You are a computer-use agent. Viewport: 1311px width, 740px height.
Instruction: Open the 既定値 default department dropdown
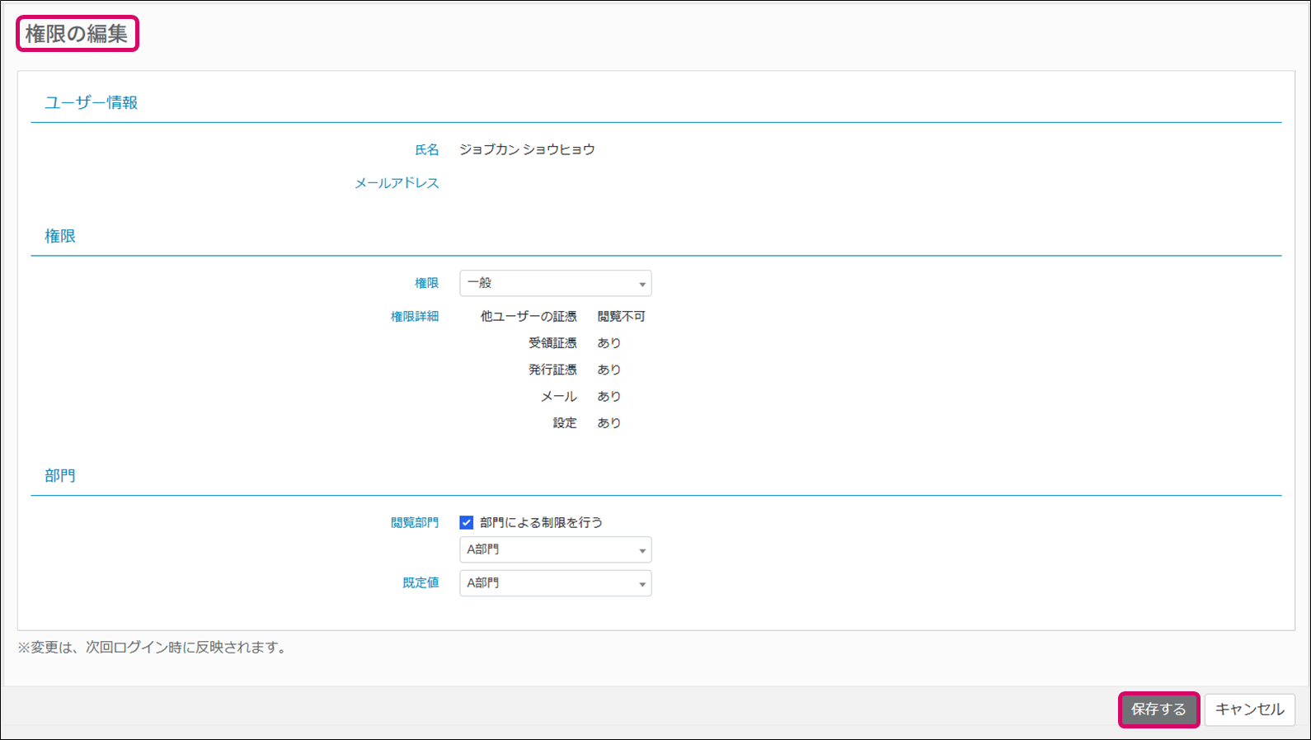[x=555, y=583]
